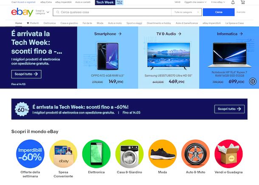Image resolution: width=259 pixels, height=185 pixels.
Task: Open the Tutte le categorie dropdown
Action: pyautogui.click(x=186, y=12)
